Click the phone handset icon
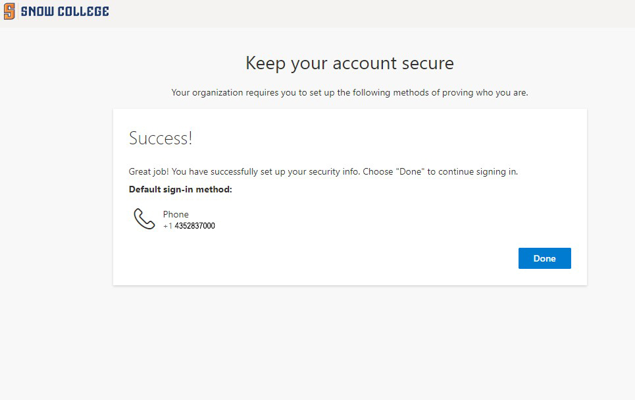This screenshot has height=400, width=635. pos(144,219)
